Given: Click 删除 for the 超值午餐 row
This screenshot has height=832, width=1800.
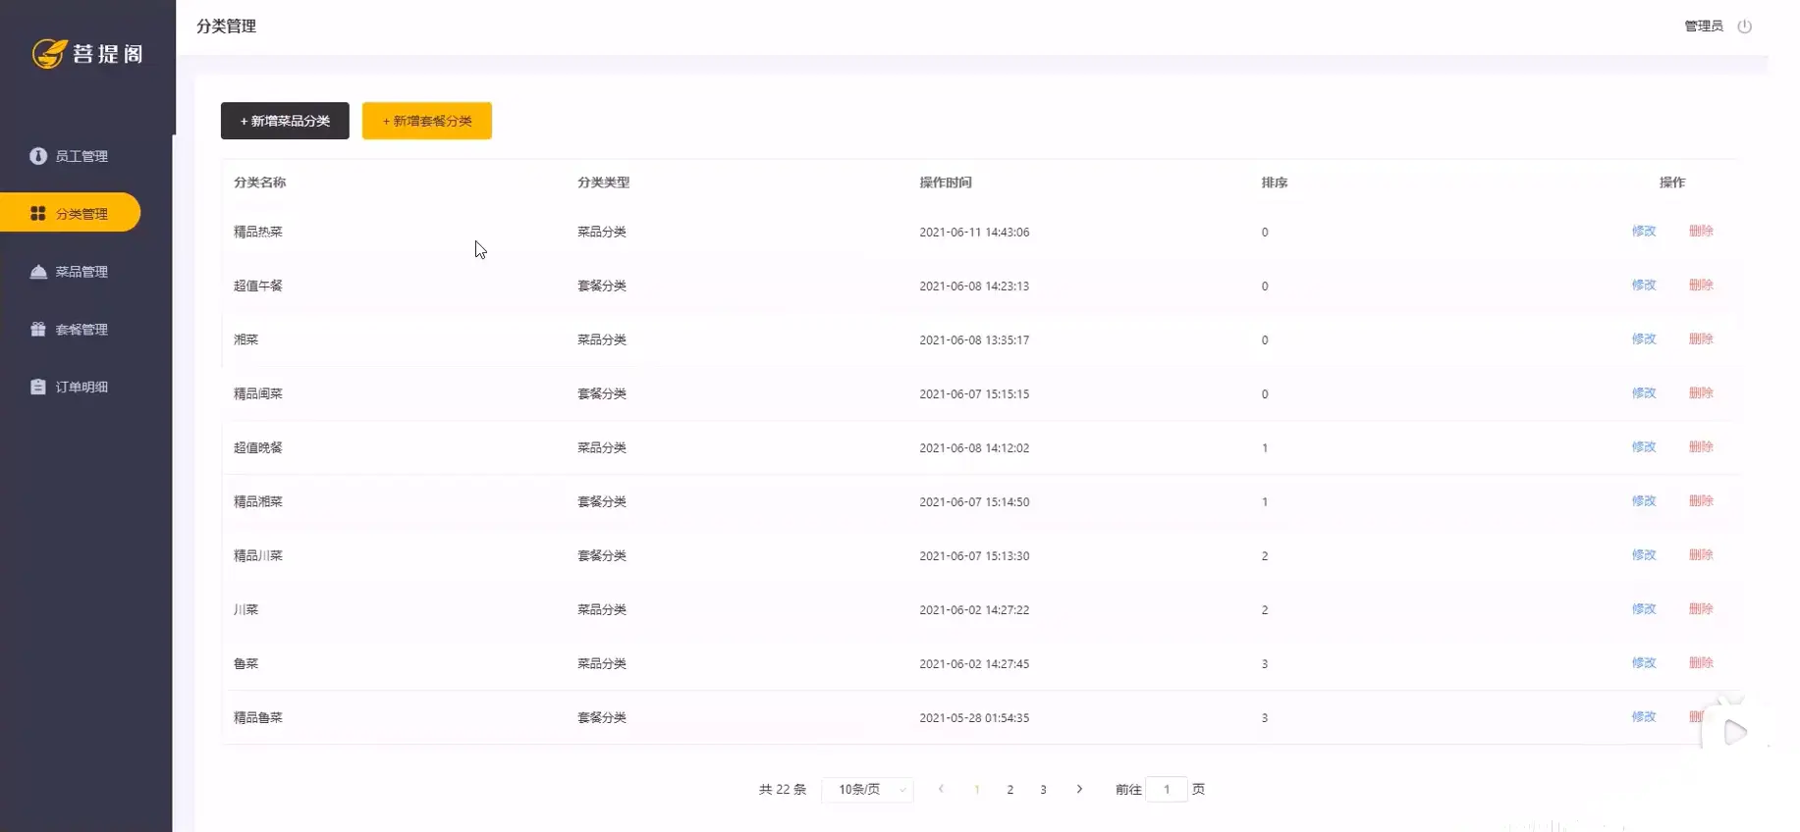Looking at the screenshot, I should 1701,286.
